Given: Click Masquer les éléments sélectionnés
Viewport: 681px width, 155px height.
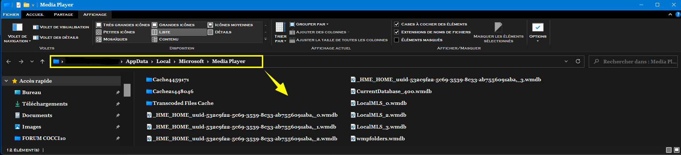Looking at the screenshot, I should (x=498, y=33).
